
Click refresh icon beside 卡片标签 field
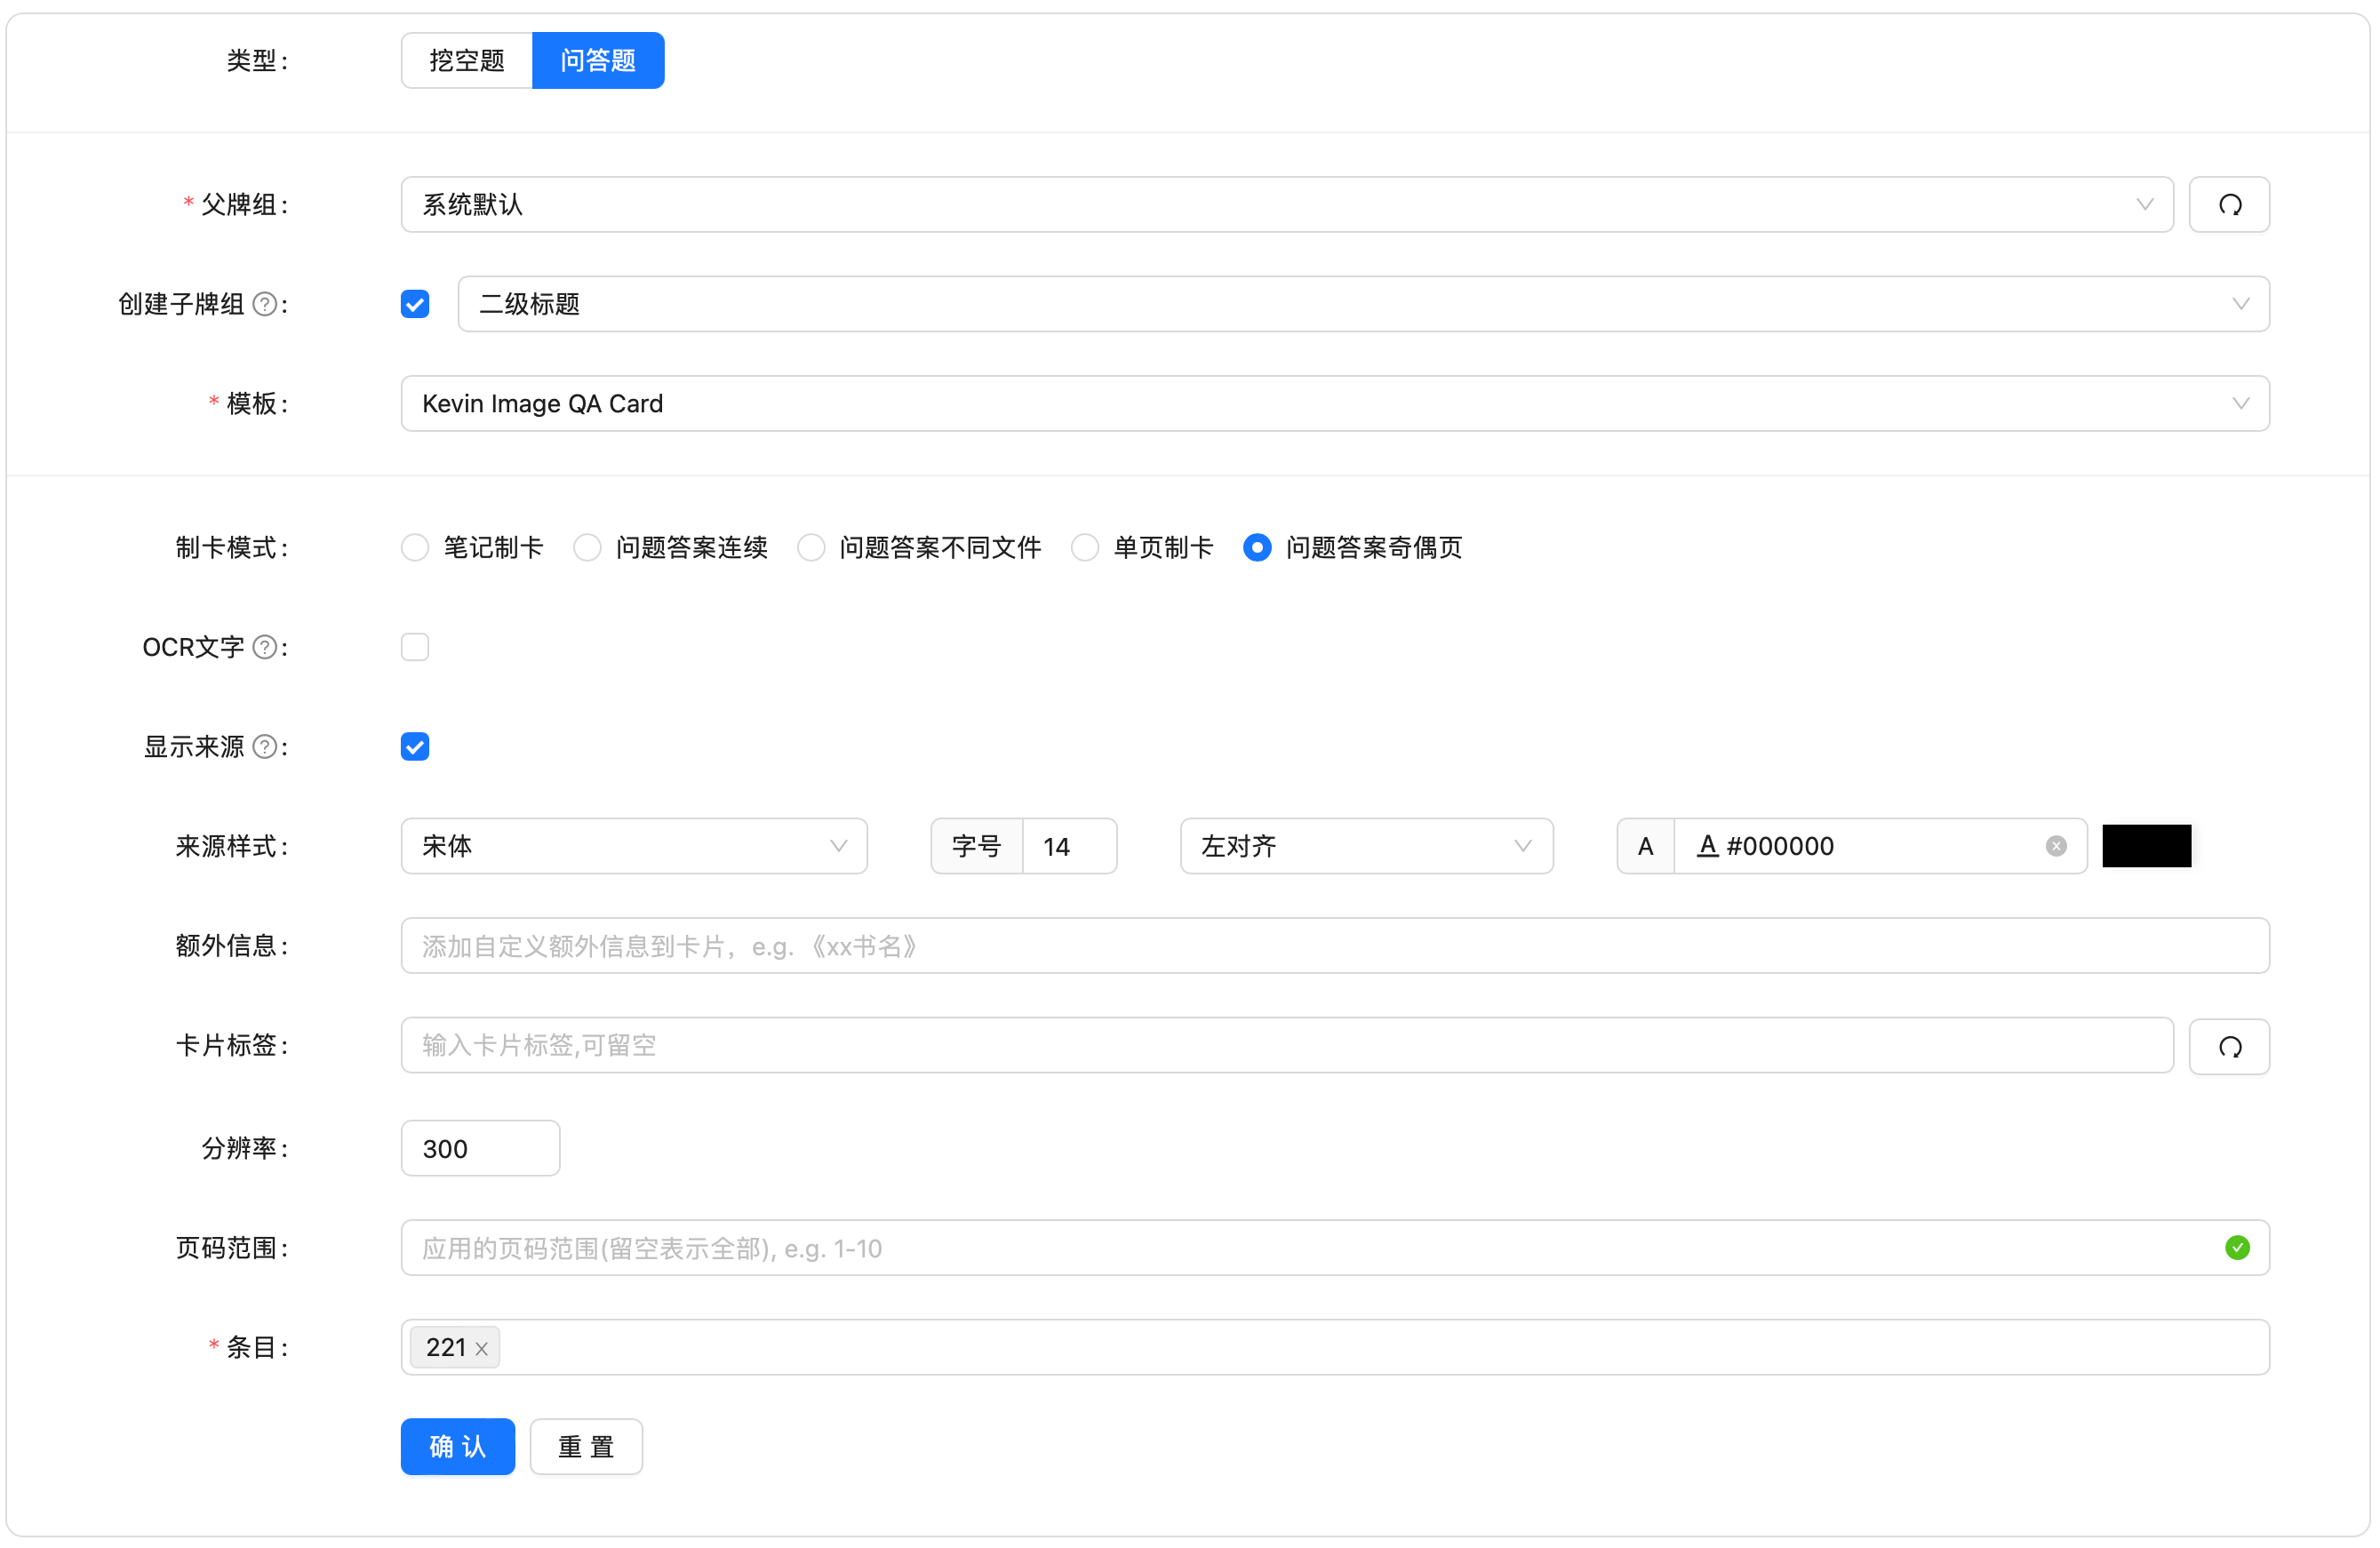tap(2229, 1046)
